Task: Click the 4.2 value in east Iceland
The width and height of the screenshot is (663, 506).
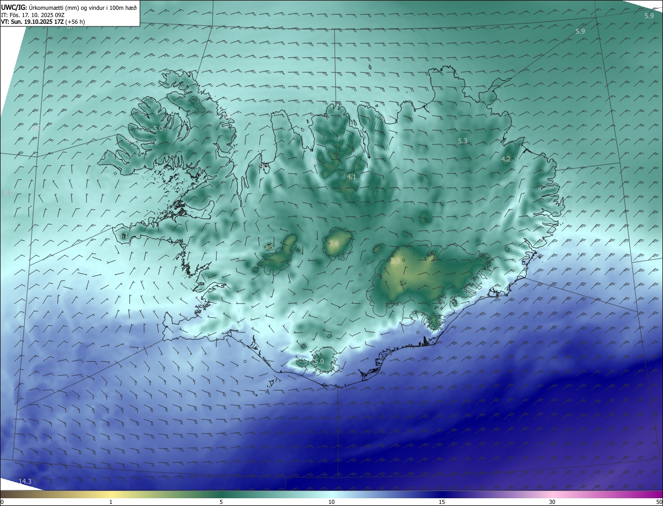Action: (506, 159)
